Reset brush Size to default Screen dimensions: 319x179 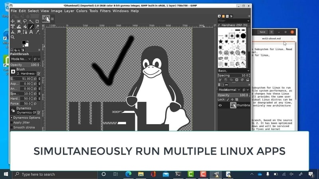[x=35, y=79]
